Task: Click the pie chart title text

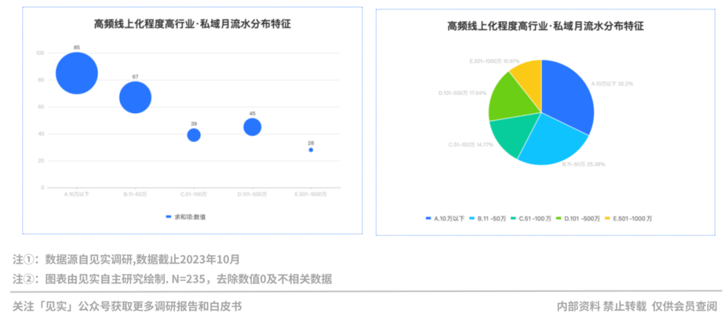Action: pyautogui.click(x=545, y=26)
